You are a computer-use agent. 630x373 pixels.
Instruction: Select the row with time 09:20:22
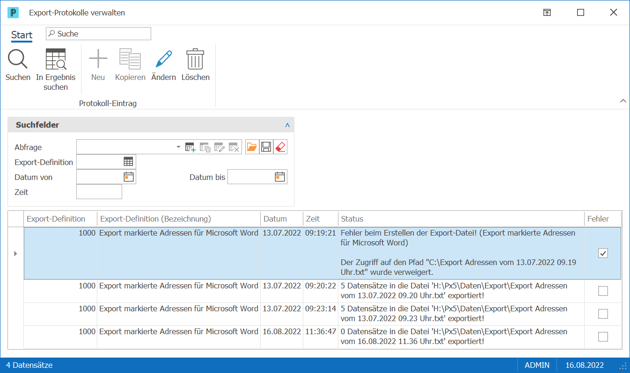tap(322, 291)
